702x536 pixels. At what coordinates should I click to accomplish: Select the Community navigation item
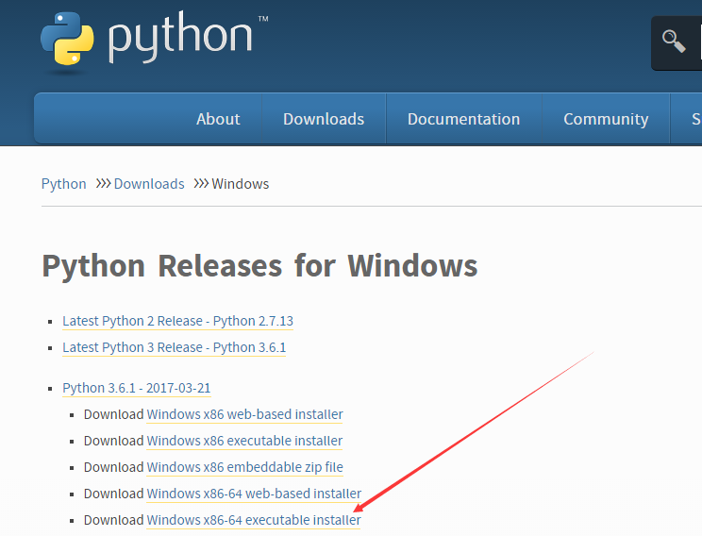tap(606, 119)
